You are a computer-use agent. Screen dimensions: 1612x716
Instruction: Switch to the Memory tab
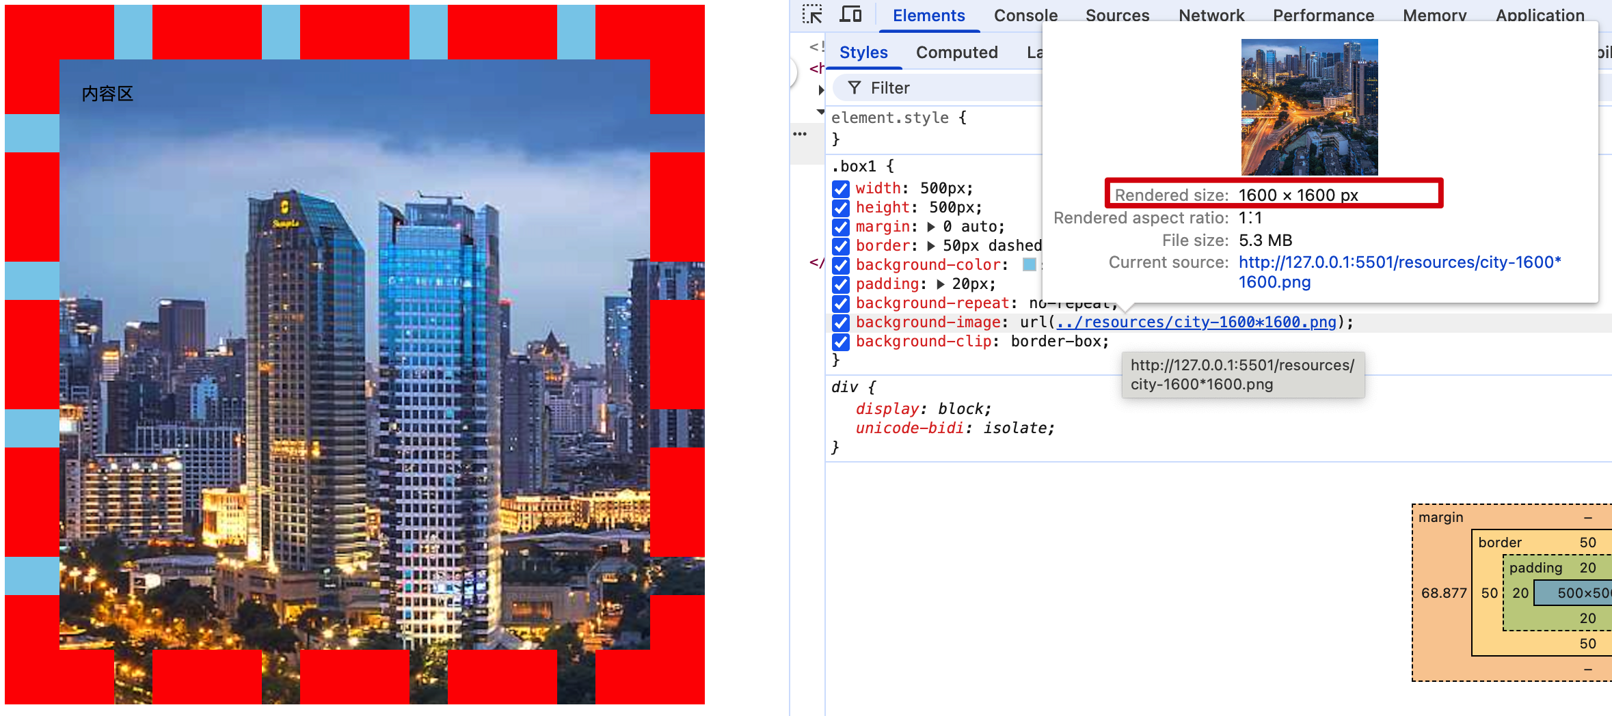point(1435,16)
